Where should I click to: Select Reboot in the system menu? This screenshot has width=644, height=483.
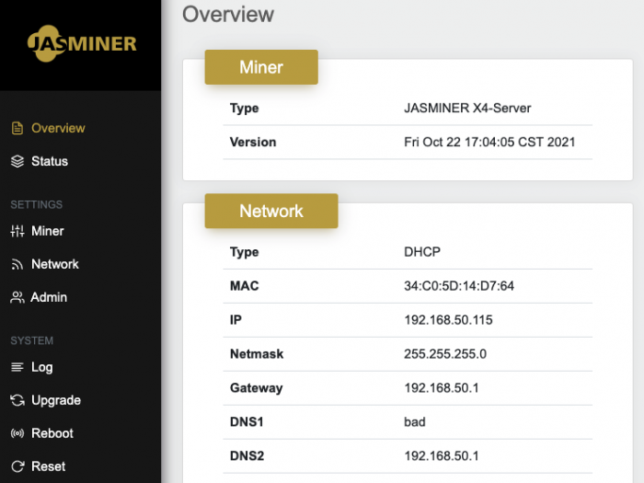(x=52, y=433)
